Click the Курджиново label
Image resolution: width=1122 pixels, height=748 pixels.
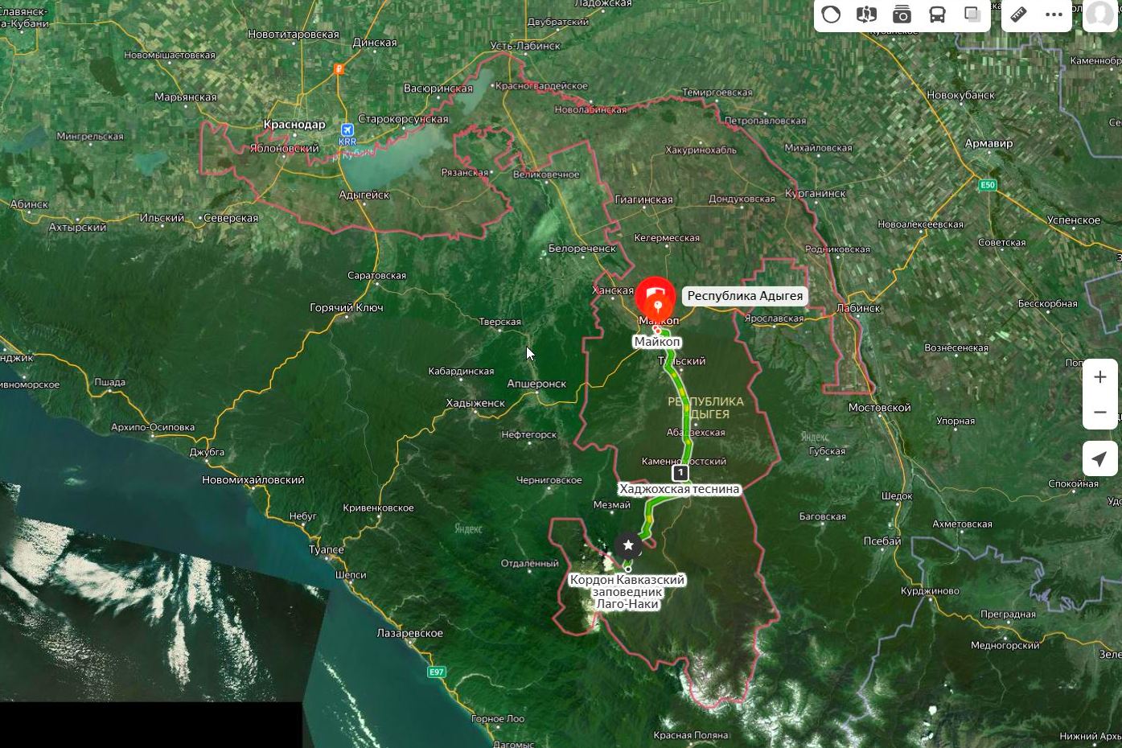(x=930, y=591)
